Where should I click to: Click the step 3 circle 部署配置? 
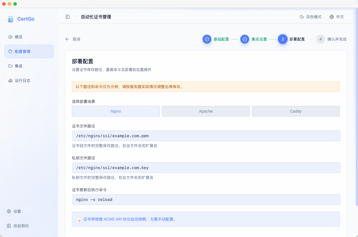pyautogui.click(x=283, y=39)
